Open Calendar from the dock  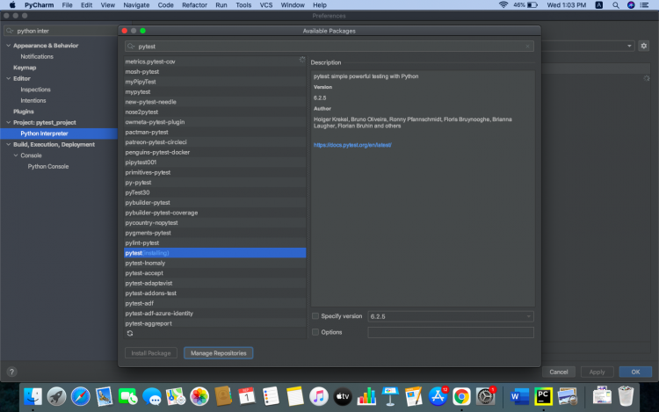pyautogui.click(x=247, y=396)
